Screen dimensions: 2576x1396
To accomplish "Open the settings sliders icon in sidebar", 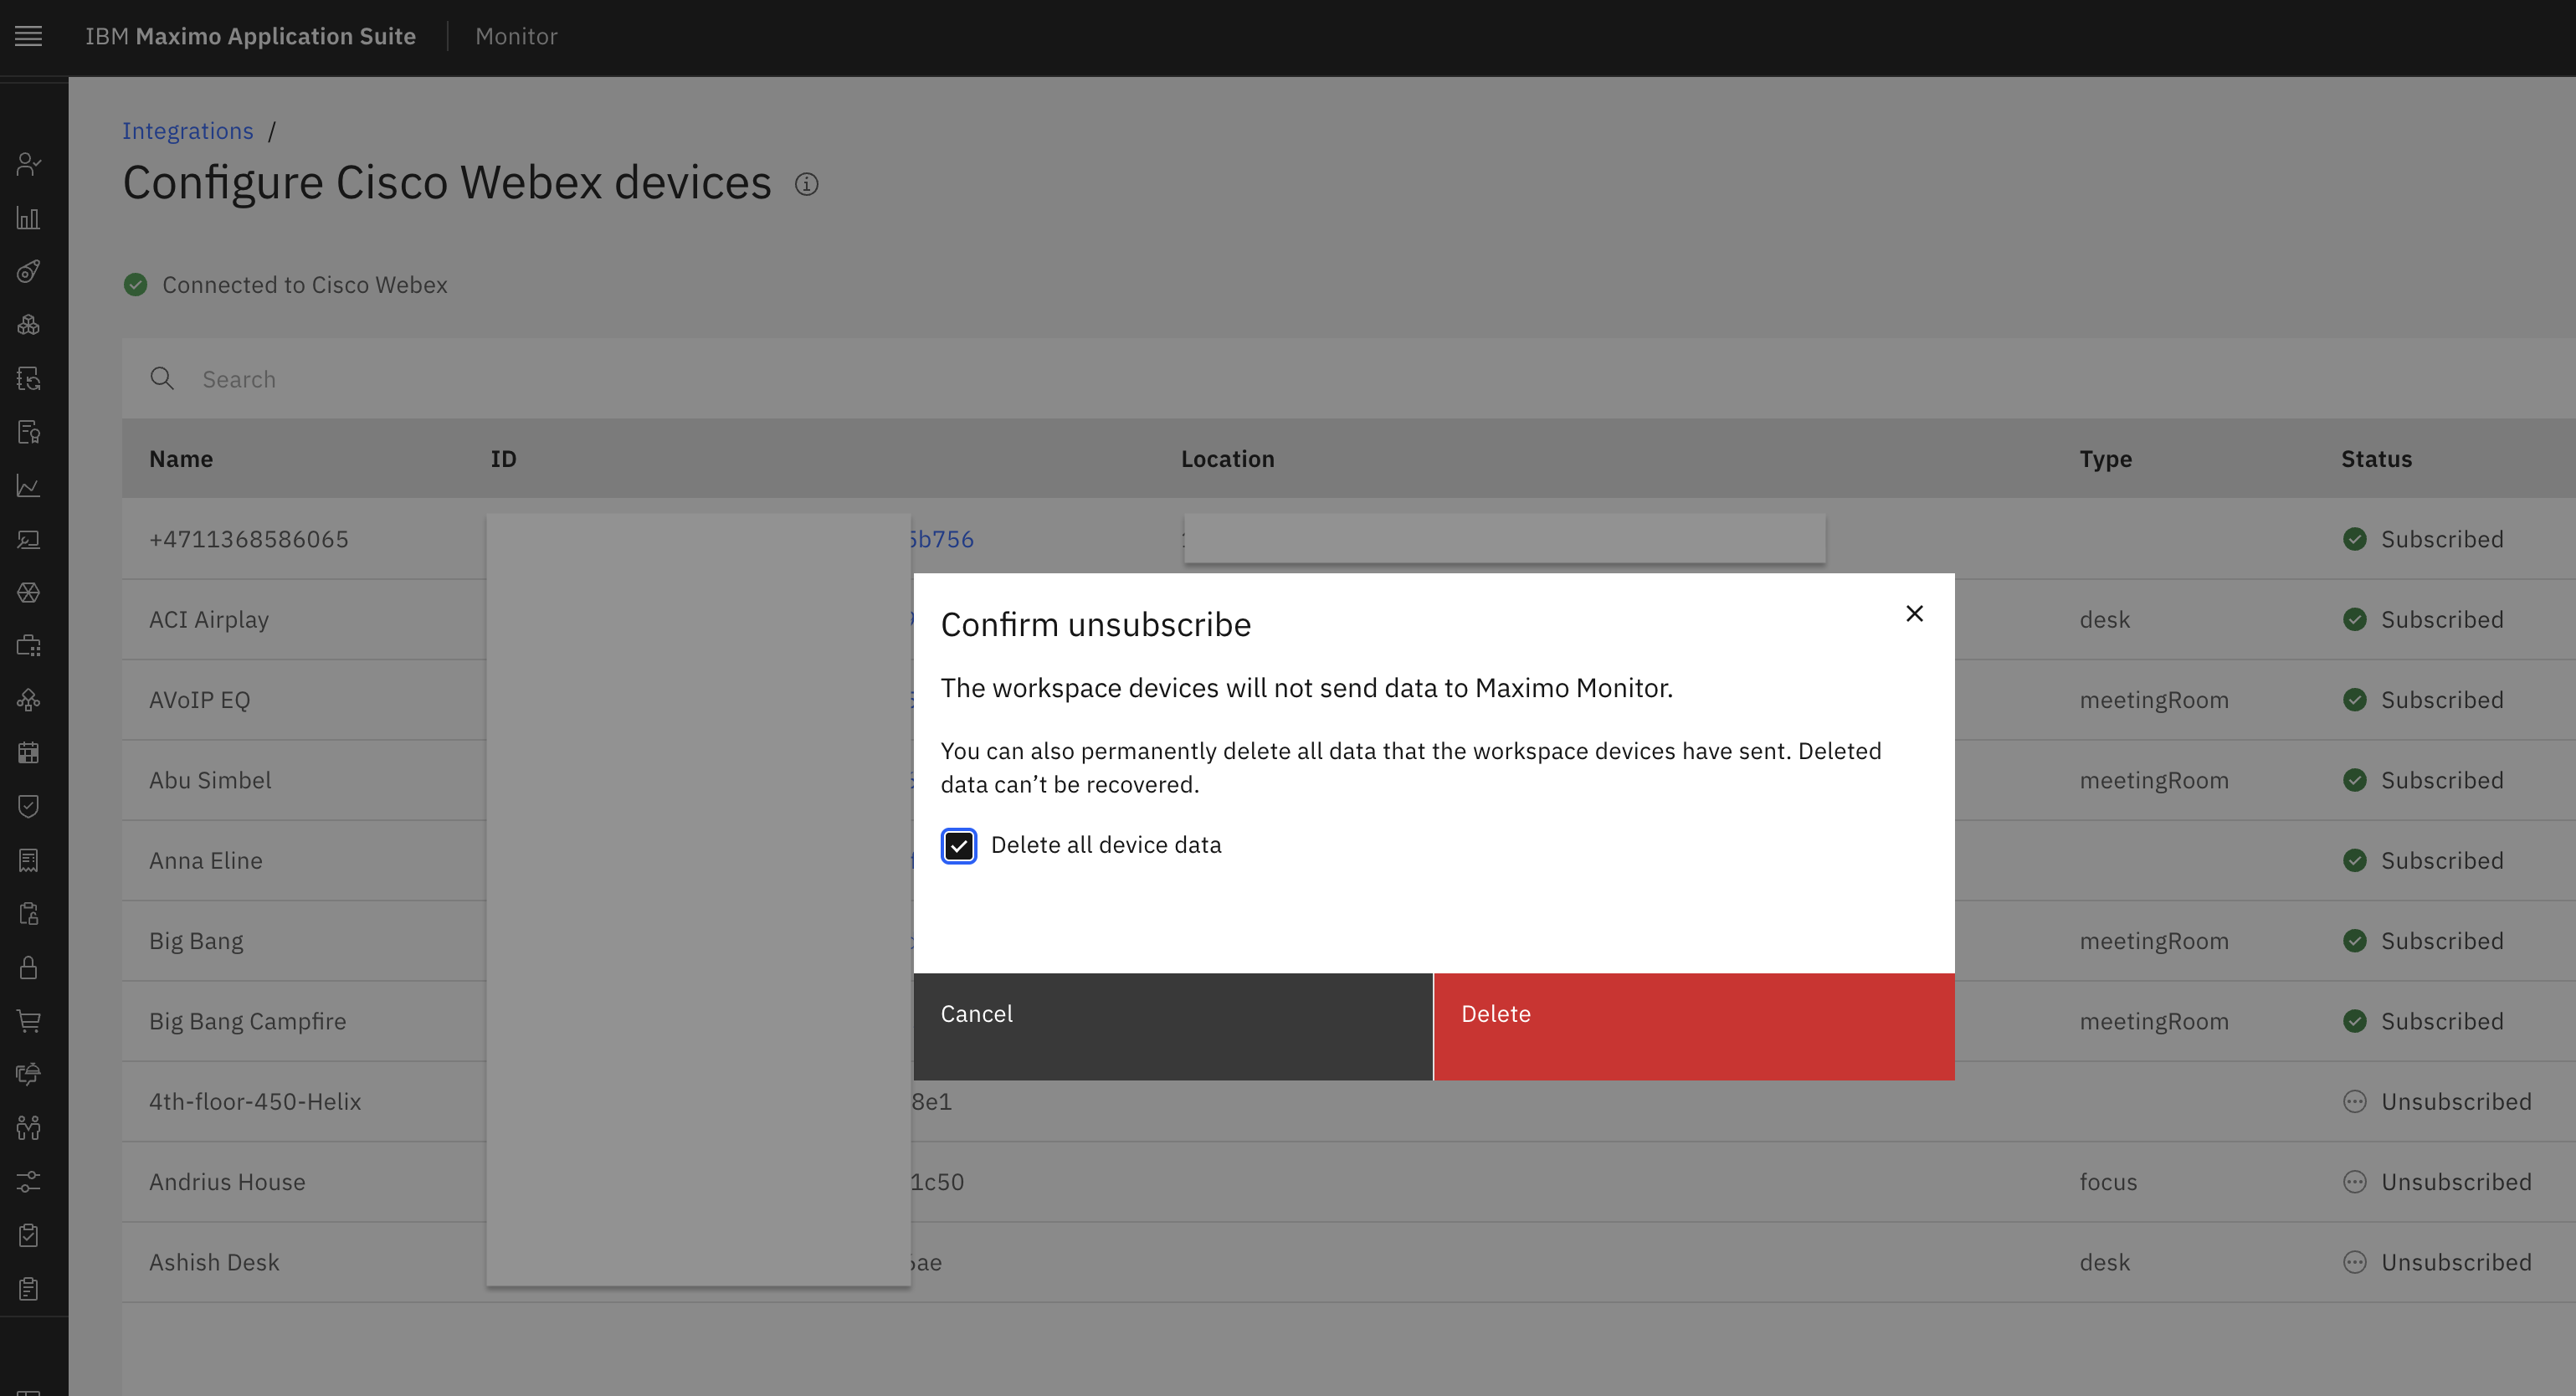I will pos(28,1182).
